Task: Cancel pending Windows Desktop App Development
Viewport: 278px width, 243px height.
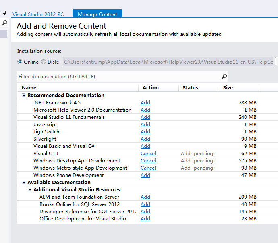Action: pos(148,161)
